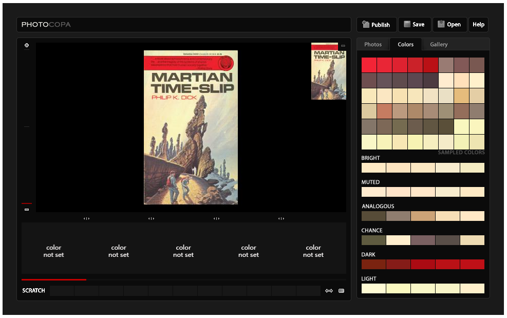Zoom in with the plus icon
The width and height of the screenshot is (507, 318).
pos(27,45)
